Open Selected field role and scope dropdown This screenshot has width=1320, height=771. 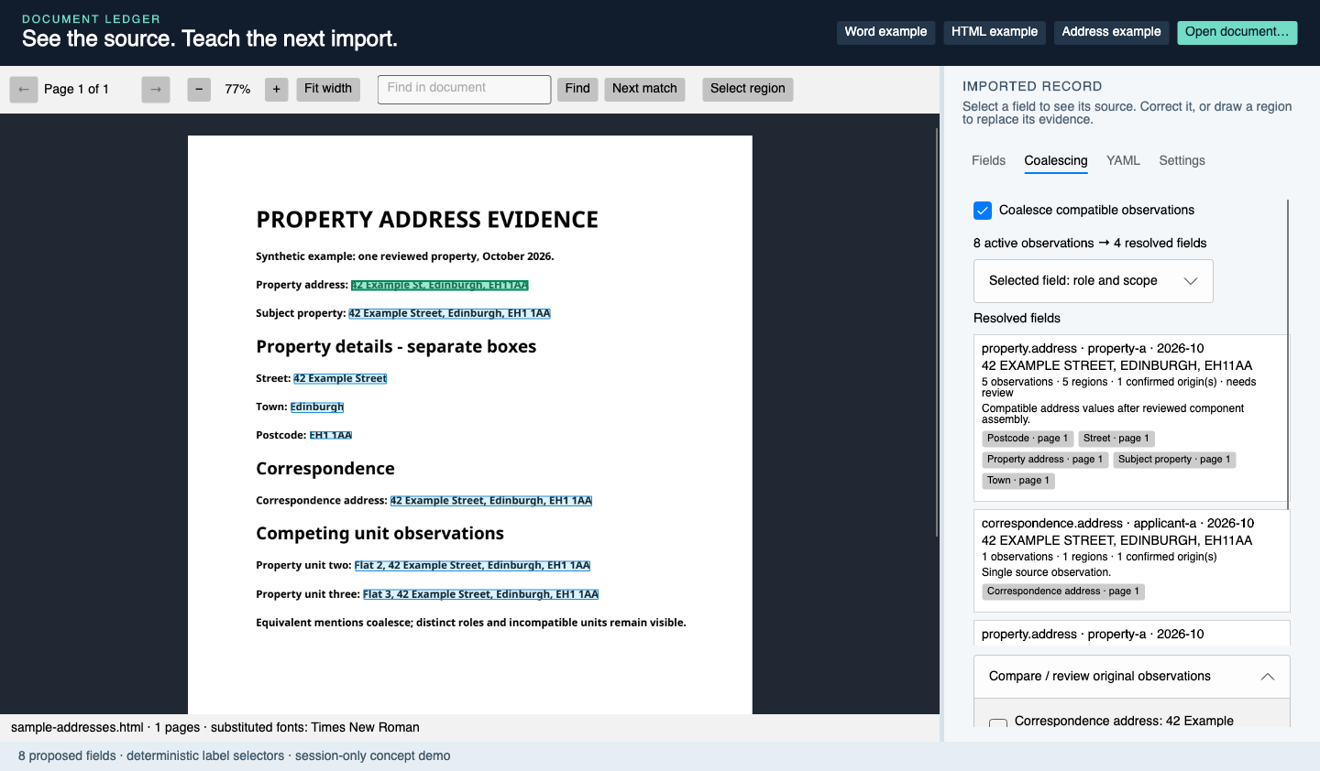tap(1093, 281)
